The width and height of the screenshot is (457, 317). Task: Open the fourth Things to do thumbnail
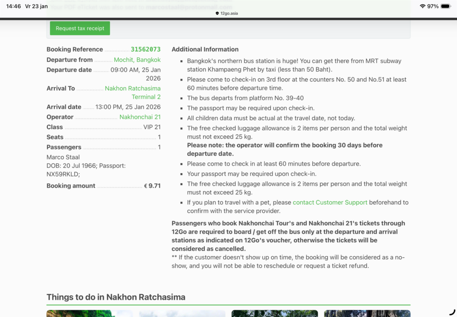367,313
